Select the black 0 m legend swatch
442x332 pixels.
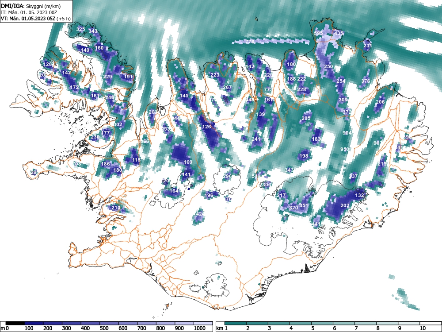(x=15, y=323)
